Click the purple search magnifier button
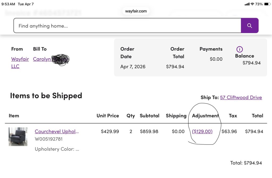This screenshot has width=272, height=178. pyautogui.click(x=249, y=25)
